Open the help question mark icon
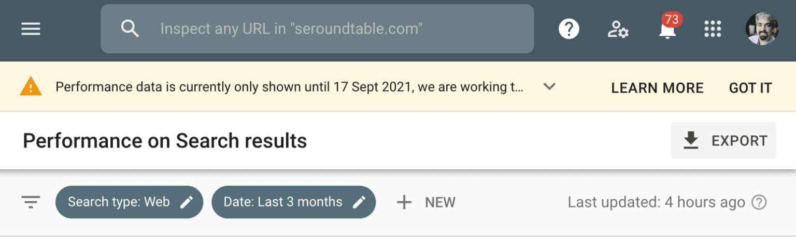 point(568,29)
